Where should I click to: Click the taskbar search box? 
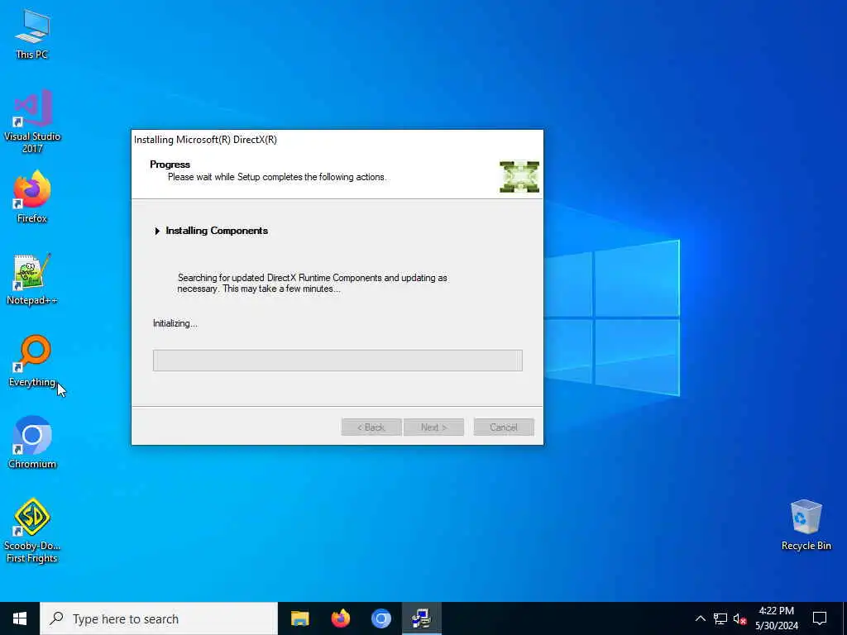tap(159, 618)
